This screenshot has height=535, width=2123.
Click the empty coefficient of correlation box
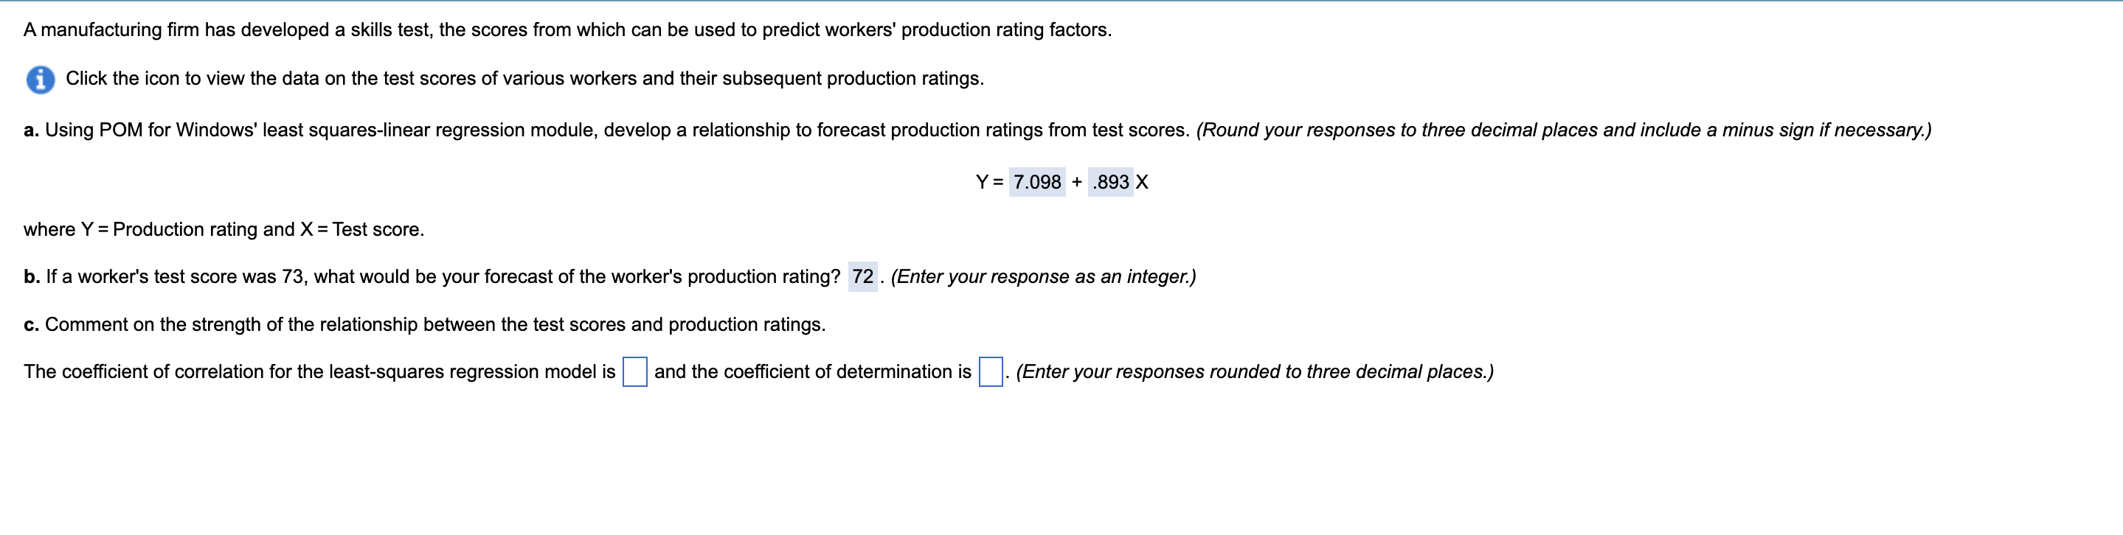(635, 372)
